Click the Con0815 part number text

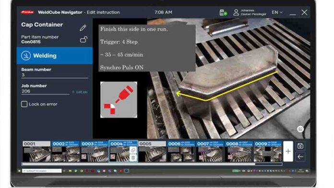(31, 42)
